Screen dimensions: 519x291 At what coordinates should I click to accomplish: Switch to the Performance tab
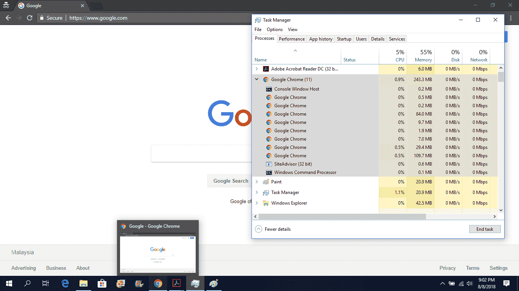(x=292, y=39)
